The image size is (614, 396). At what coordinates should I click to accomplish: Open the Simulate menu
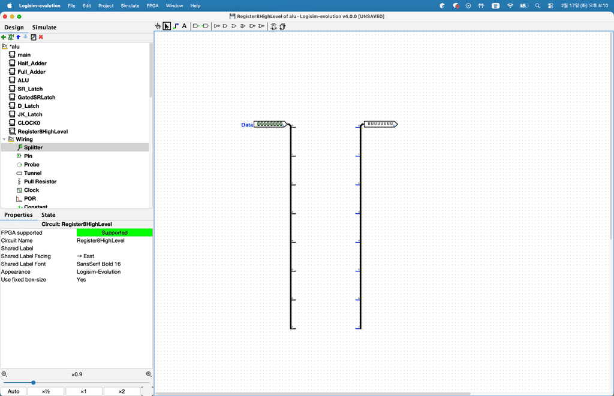pos(130,5)
